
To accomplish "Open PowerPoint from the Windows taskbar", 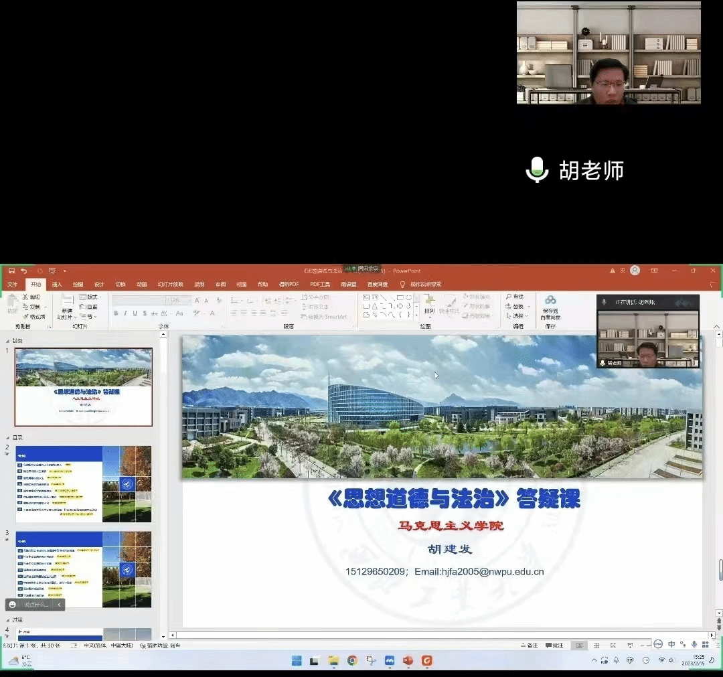I will [x=408, y=661].
